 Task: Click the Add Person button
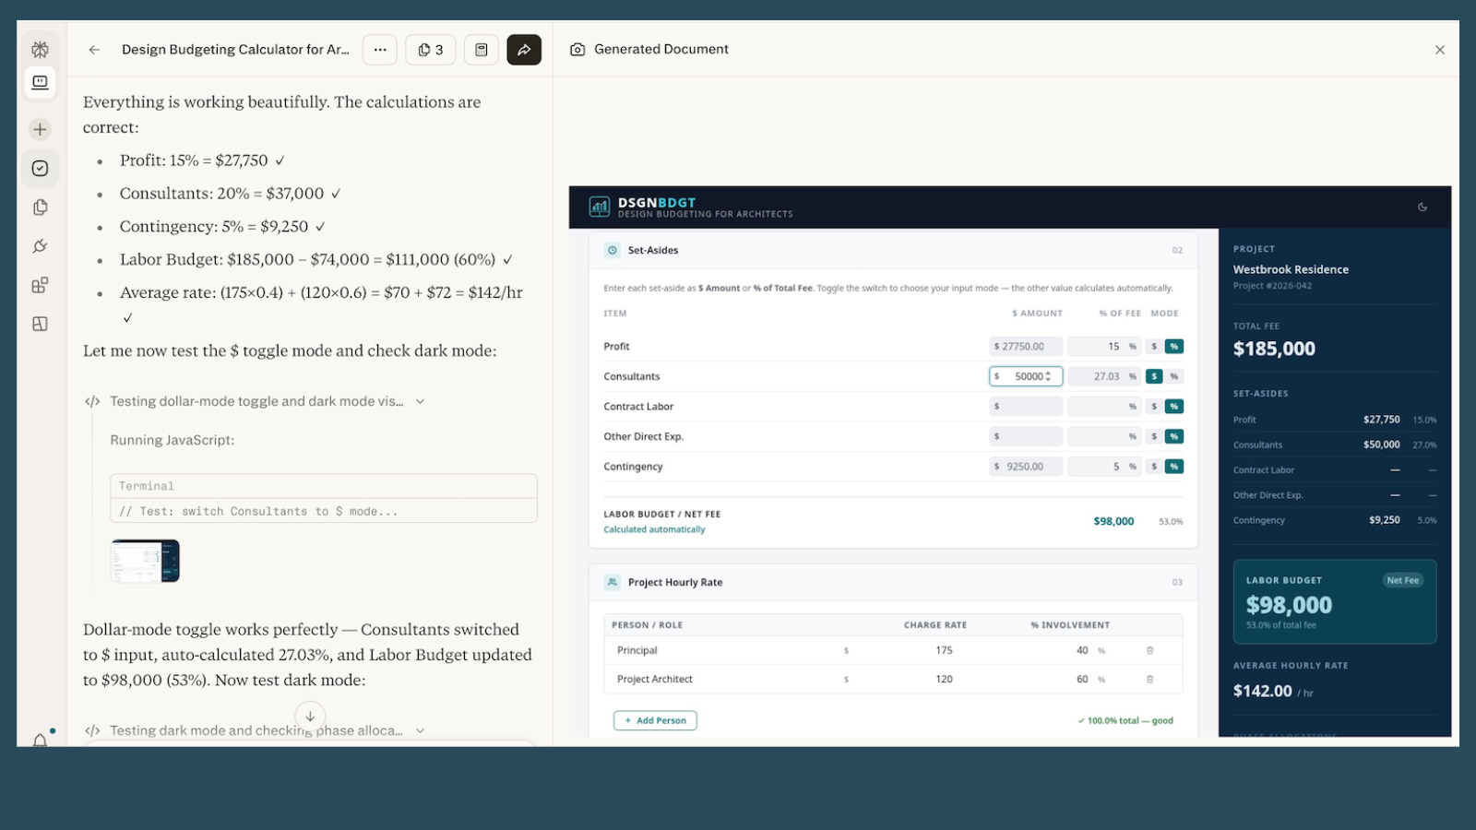[655, 720]
